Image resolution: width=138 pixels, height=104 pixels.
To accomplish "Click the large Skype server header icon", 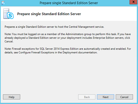I will point(8,14).
